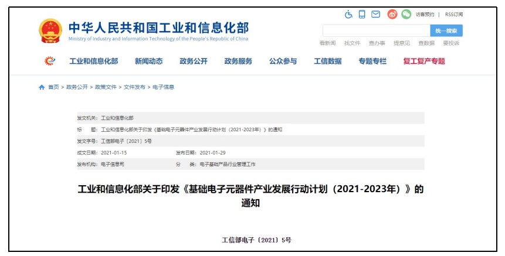Image resolution: width=505 pixels, height=256 pixels.
Task: Open 工业和信息化部 nav menu
Action: tap(94, 61)
